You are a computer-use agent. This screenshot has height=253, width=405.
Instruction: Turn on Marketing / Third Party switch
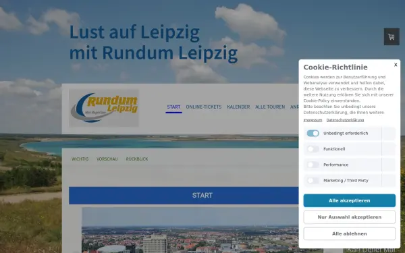(313, 180)
